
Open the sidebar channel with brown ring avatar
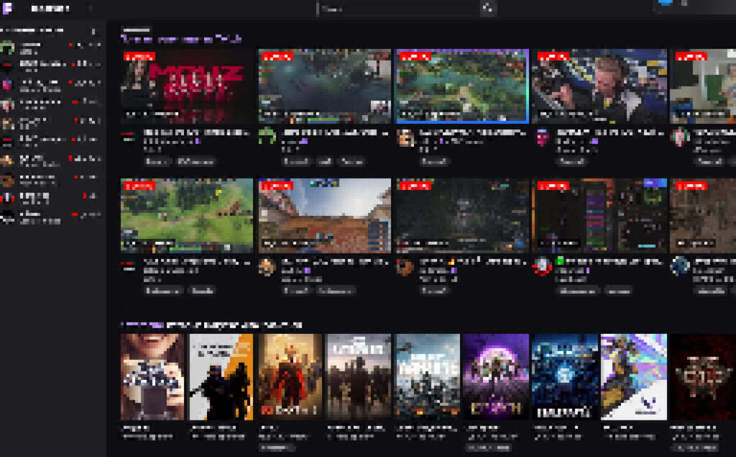7,179
